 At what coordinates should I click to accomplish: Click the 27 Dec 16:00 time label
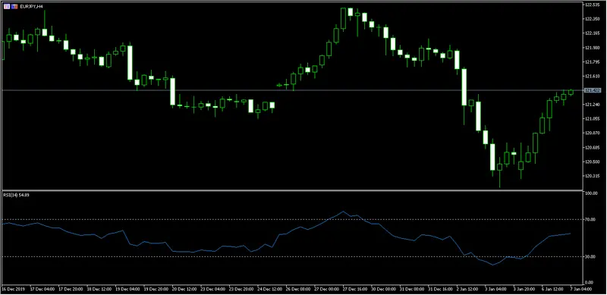[x=355, y=289]
